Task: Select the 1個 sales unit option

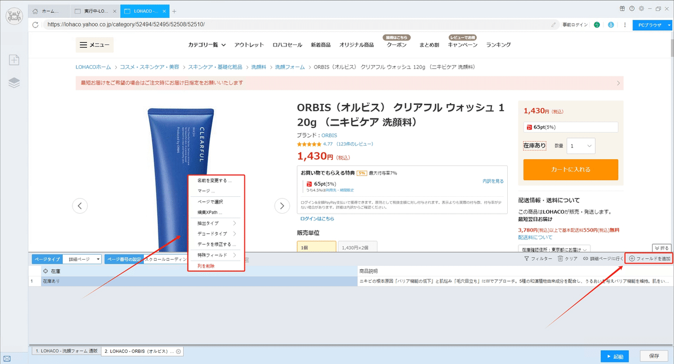Action: click(316, 247)
